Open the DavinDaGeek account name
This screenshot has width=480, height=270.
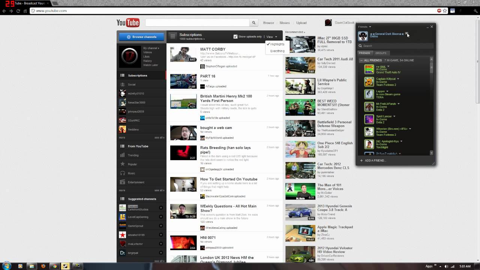tap(345, 23)
